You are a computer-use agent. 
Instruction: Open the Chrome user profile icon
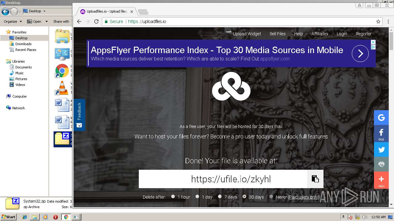359,5
